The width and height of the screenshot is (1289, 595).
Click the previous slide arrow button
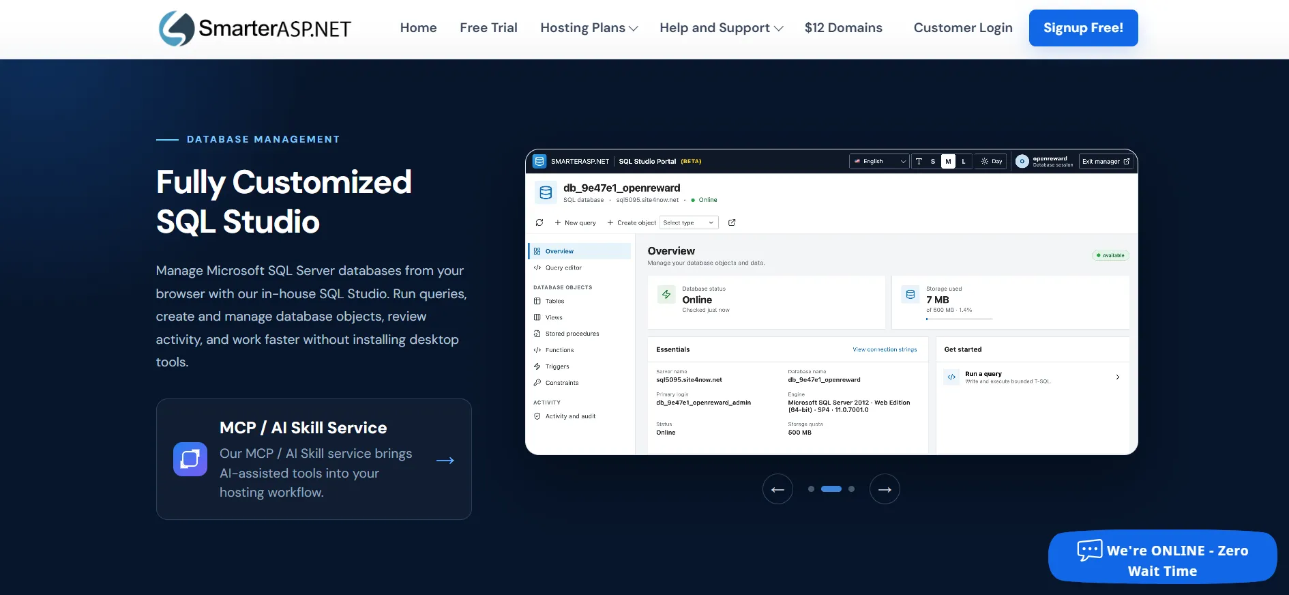[777, 489]
